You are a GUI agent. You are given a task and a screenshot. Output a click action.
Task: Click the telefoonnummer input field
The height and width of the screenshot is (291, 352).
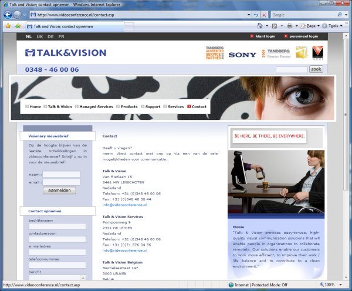[x=57, y=265]
